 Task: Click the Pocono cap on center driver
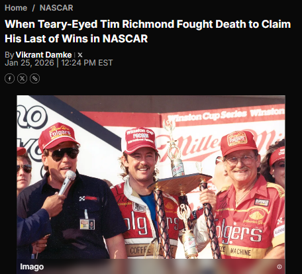tap(140, 140)
